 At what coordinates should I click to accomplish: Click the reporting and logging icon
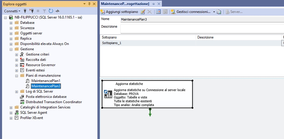219,12
